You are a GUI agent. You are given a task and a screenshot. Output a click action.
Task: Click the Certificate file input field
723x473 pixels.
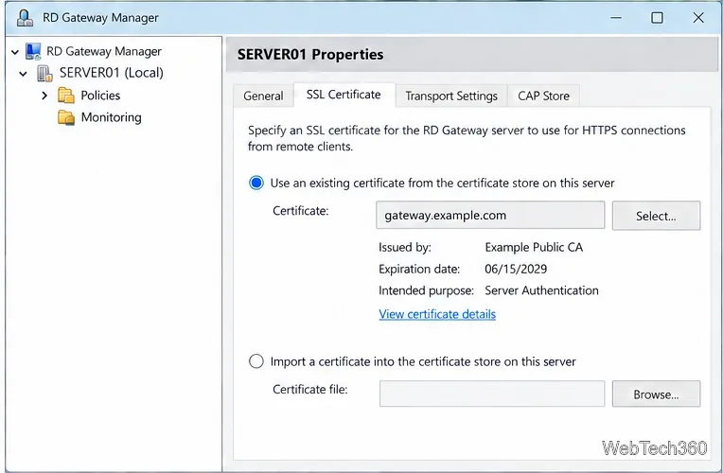point(492,394)
